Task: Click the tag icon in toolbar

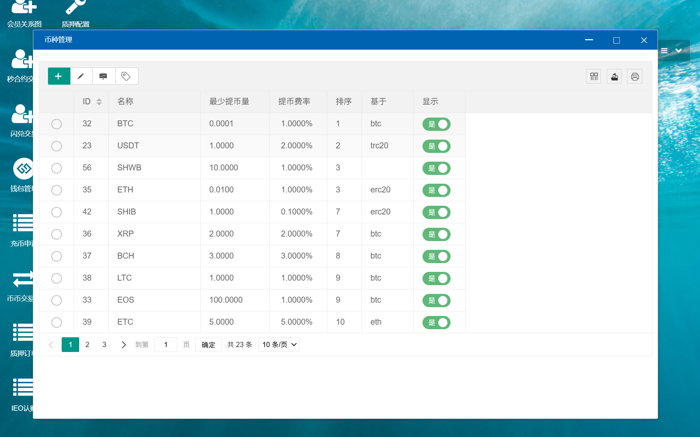Action: click(126, 76)
